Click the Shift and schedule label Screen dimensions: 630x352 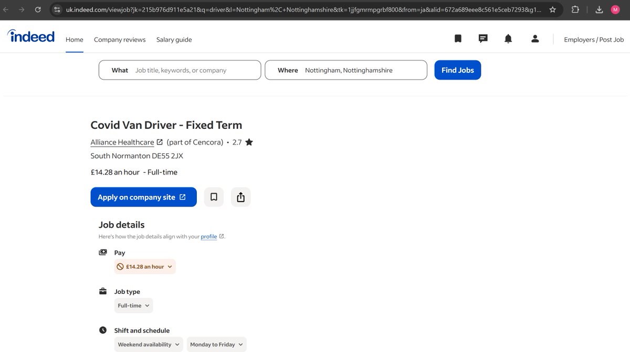click(142, 331)
